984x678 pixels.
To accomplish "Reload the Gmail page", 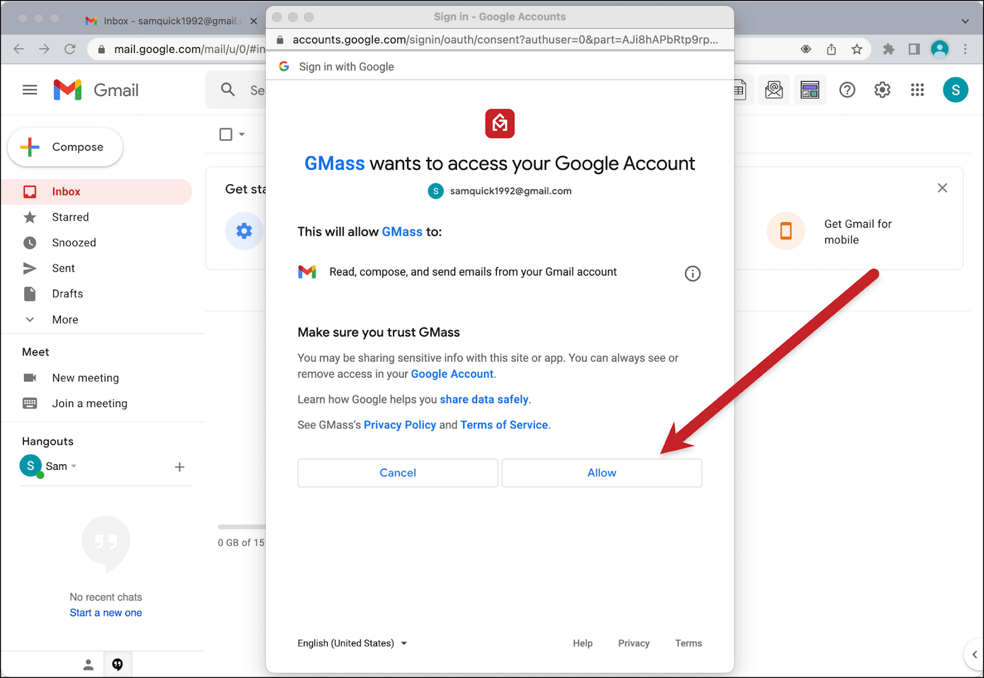I will 70,49.
